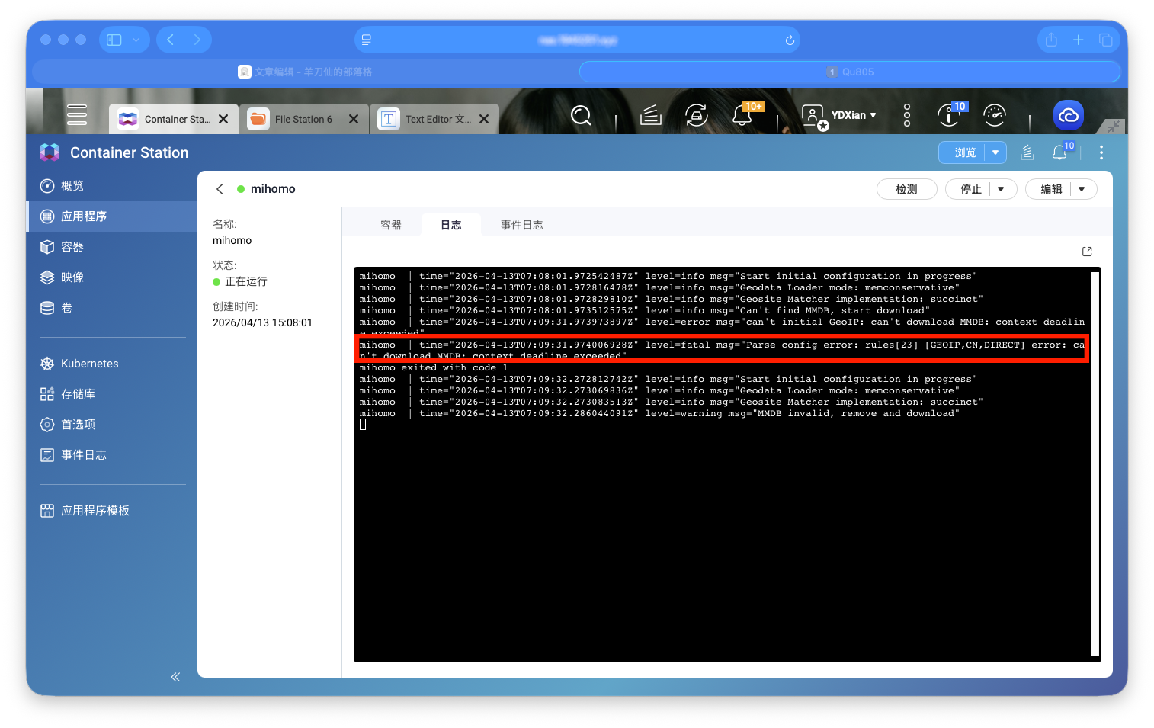
Task: Switch to the 容器 tab
Action: click(390, 225)
